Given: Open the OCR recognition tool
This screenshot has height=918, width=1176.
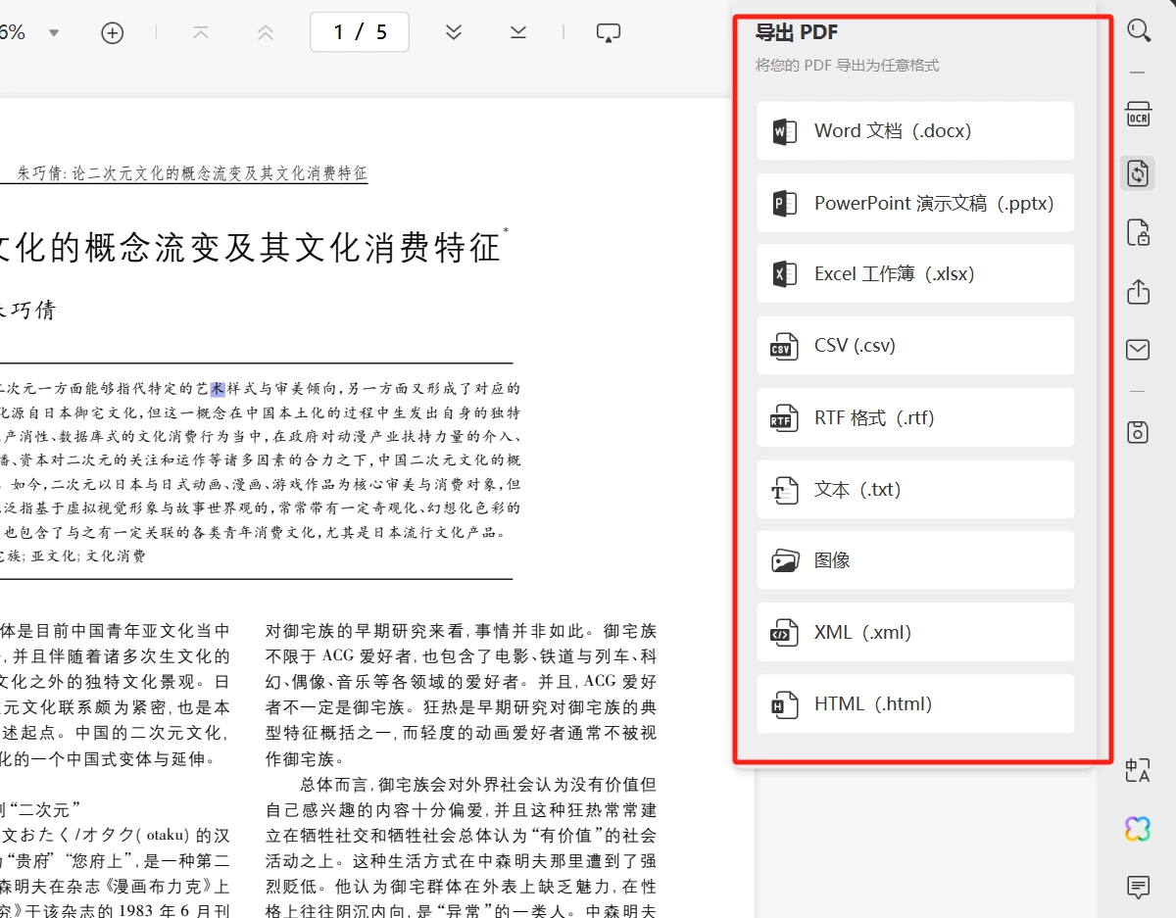Looking at the screenshot, I should coord(1138,113).
